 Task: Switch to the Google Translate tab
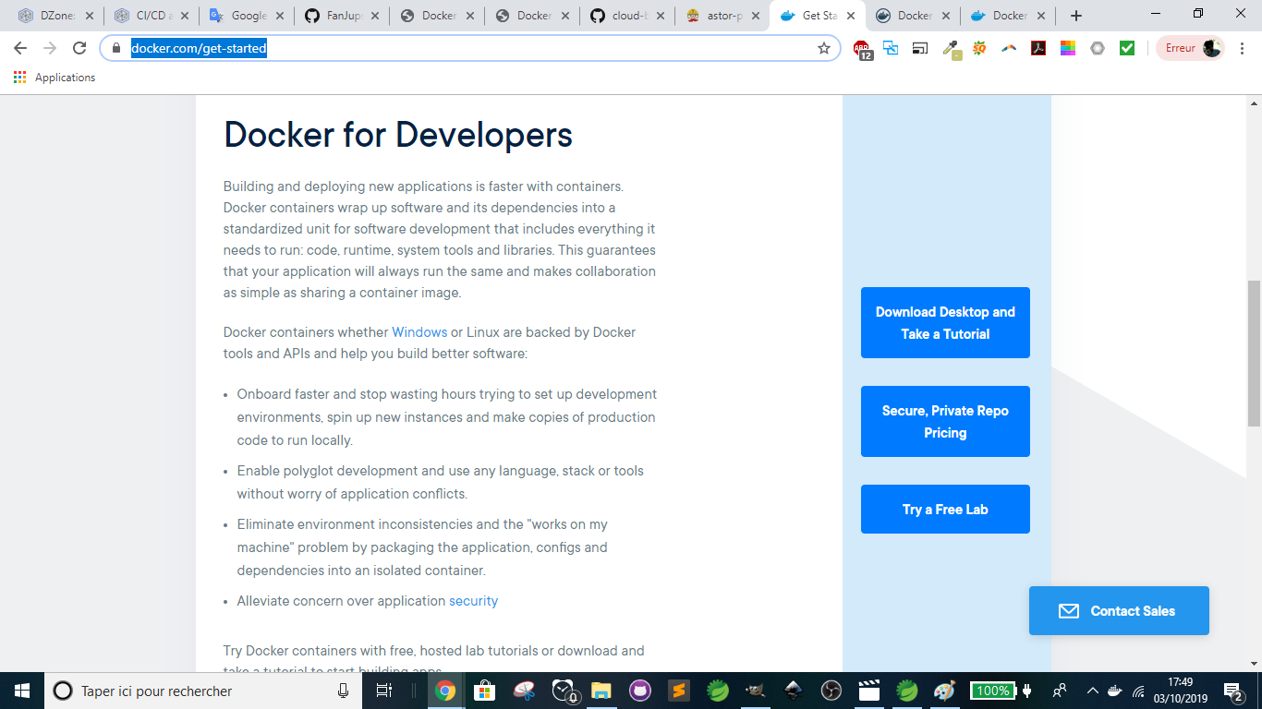248,16
